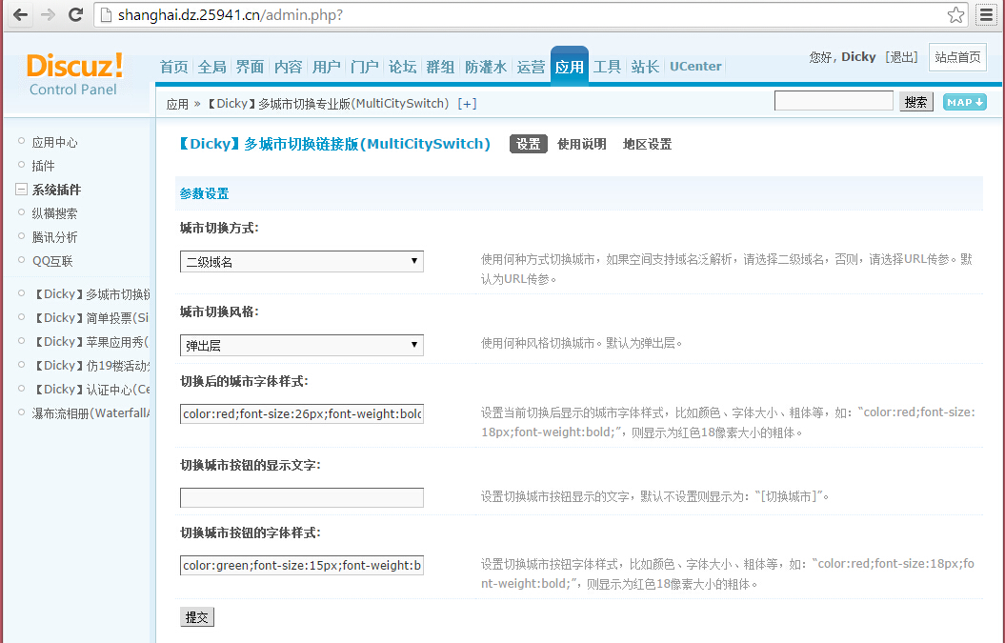Open 【Dicky】苹果应用秀 sidebar item

[x=90, y=342]
